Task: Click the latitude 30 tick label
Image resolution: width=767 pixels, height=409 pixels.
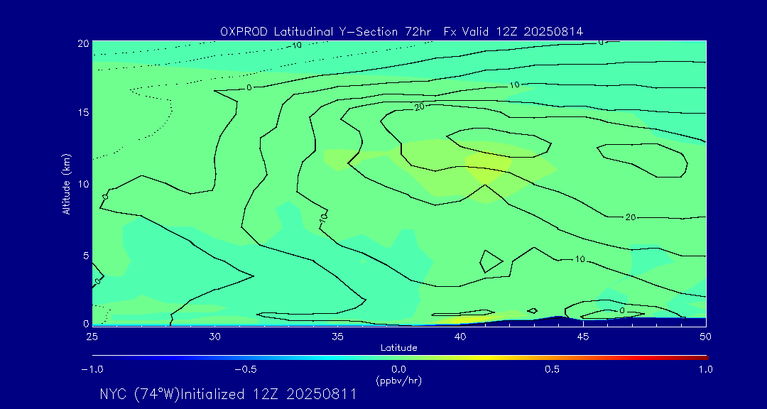Action: [214, 336]
